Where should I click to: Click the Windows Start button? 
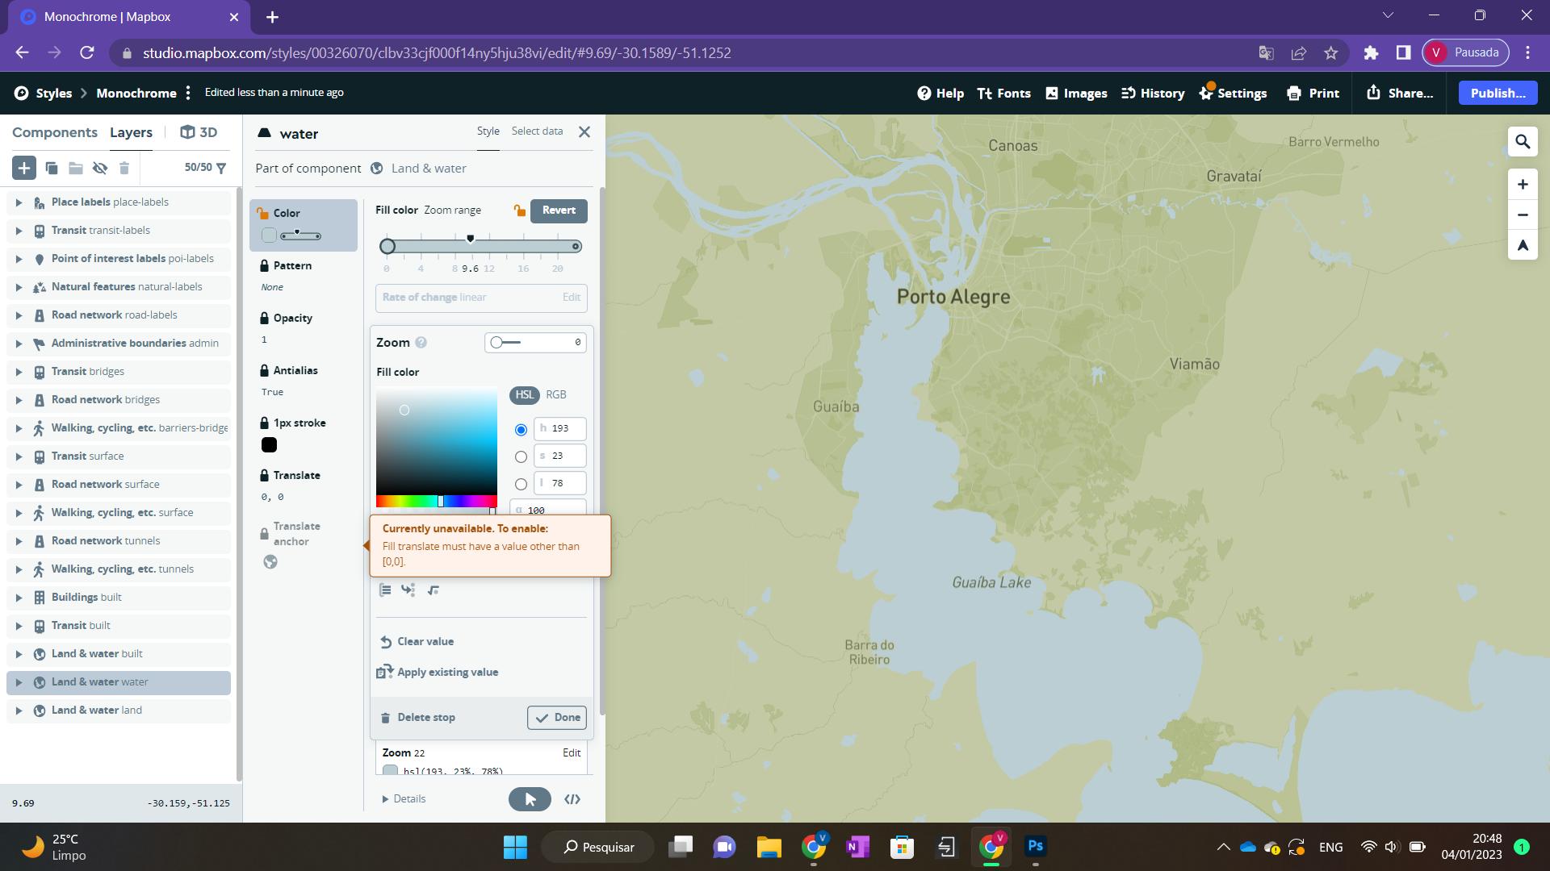tap(515, 846)
